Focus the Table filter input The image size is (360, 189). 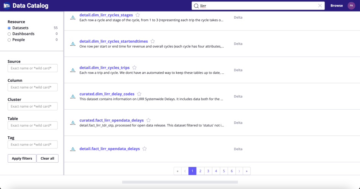pos(33,125)
